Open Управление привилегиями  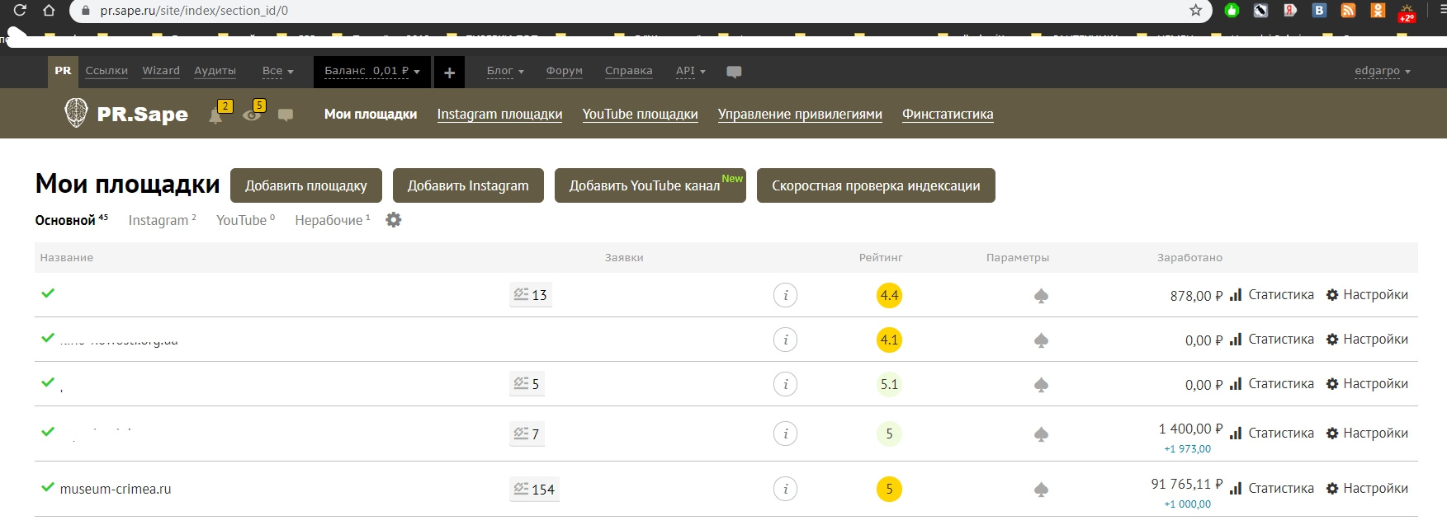[x=800, y=114]
